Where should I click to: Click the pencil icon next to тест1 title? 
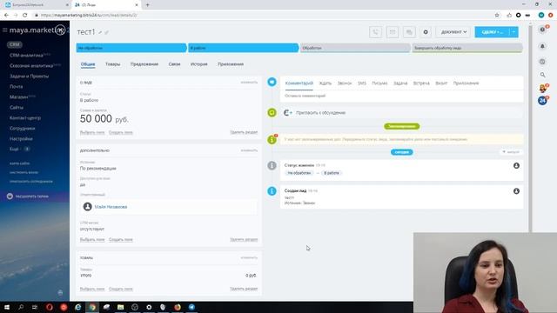[x=101, y=33]
